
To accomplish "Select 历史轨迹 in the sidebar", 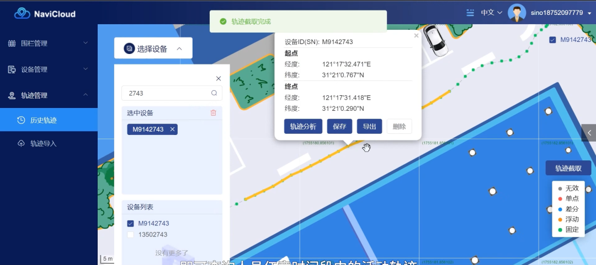I will point(44,120).
